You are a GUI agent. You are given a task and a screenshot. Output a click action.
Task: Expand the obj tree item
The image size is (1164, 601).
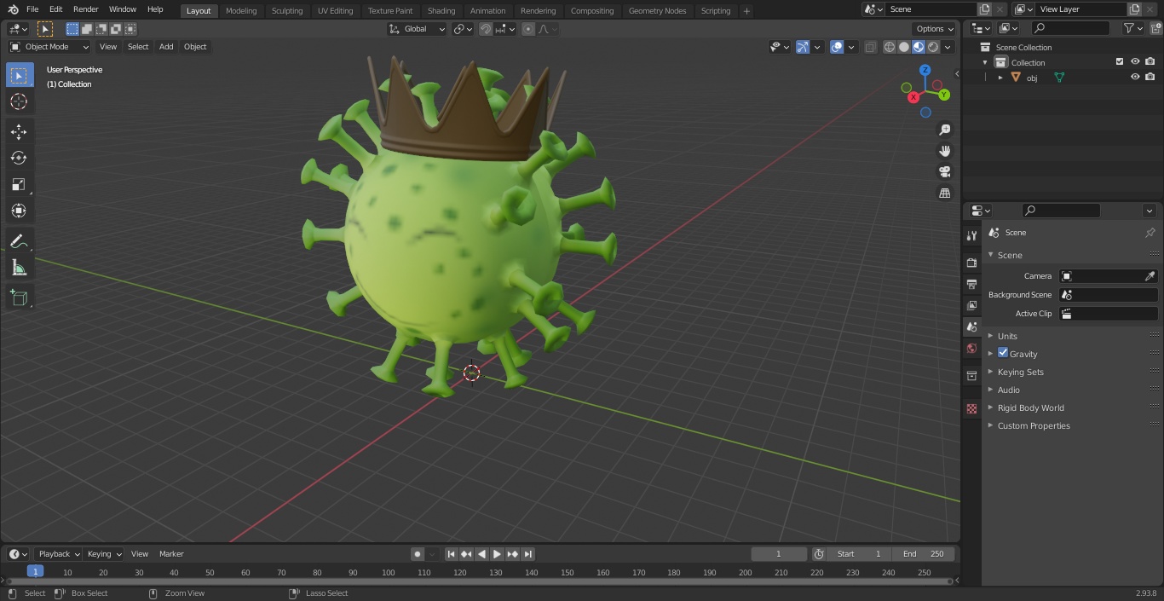1000,78
